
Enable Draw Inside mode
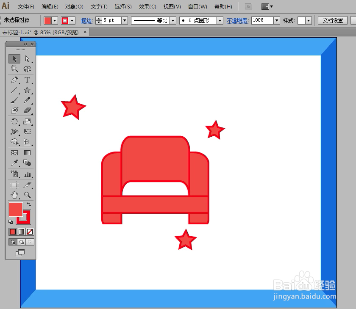point(30,242)
